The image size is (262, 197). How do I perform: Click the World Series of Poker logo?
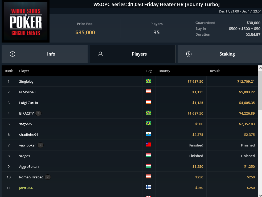pos(26,21)
